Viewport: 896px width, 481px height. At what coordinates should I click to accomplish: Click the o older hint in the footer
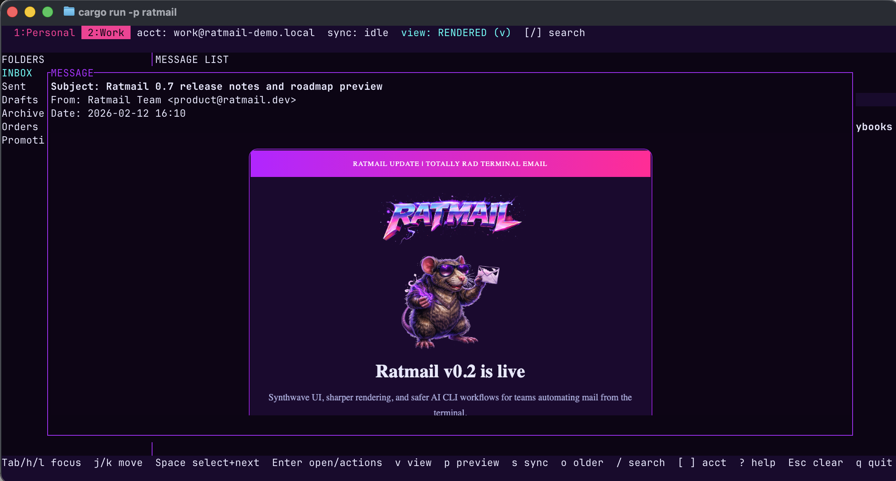pyautogui.click(x=581, y=463)
